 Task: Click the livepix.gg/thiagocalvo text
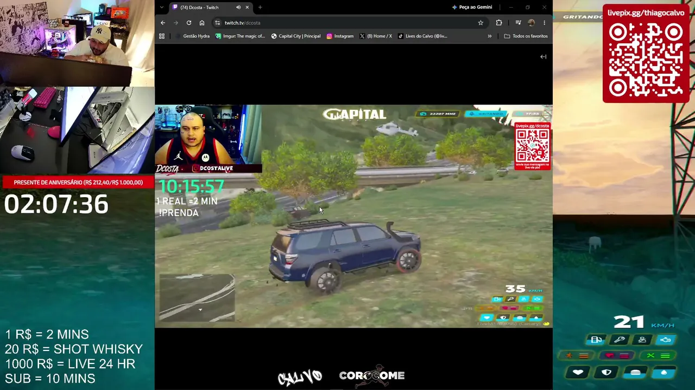pyautogui.click(x=646, y=13)
